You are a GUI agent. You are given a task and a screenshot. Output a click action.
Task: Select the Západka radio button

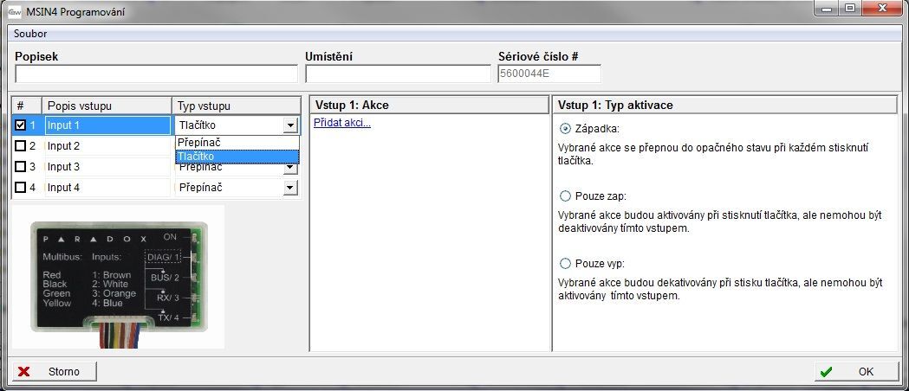[566, 128]
